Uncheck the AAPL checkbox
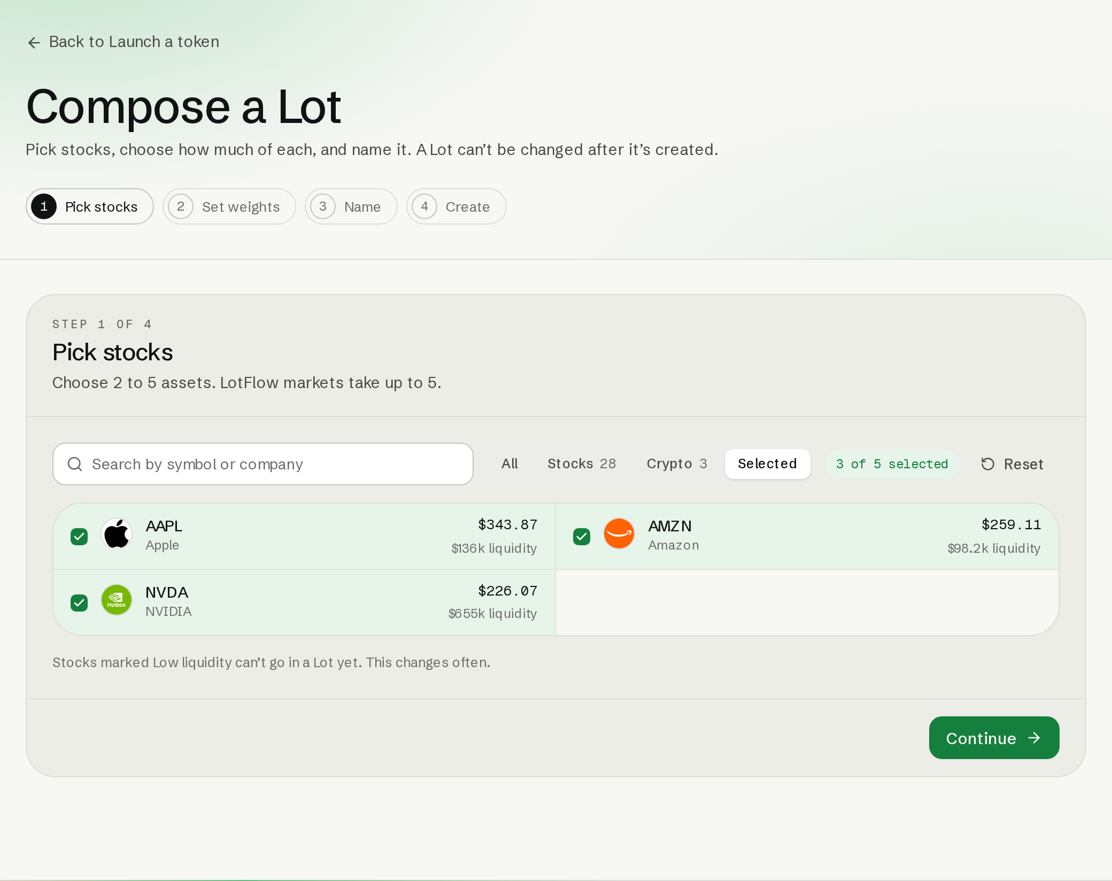Screen dimensions: 1112x881 [79, 536]
